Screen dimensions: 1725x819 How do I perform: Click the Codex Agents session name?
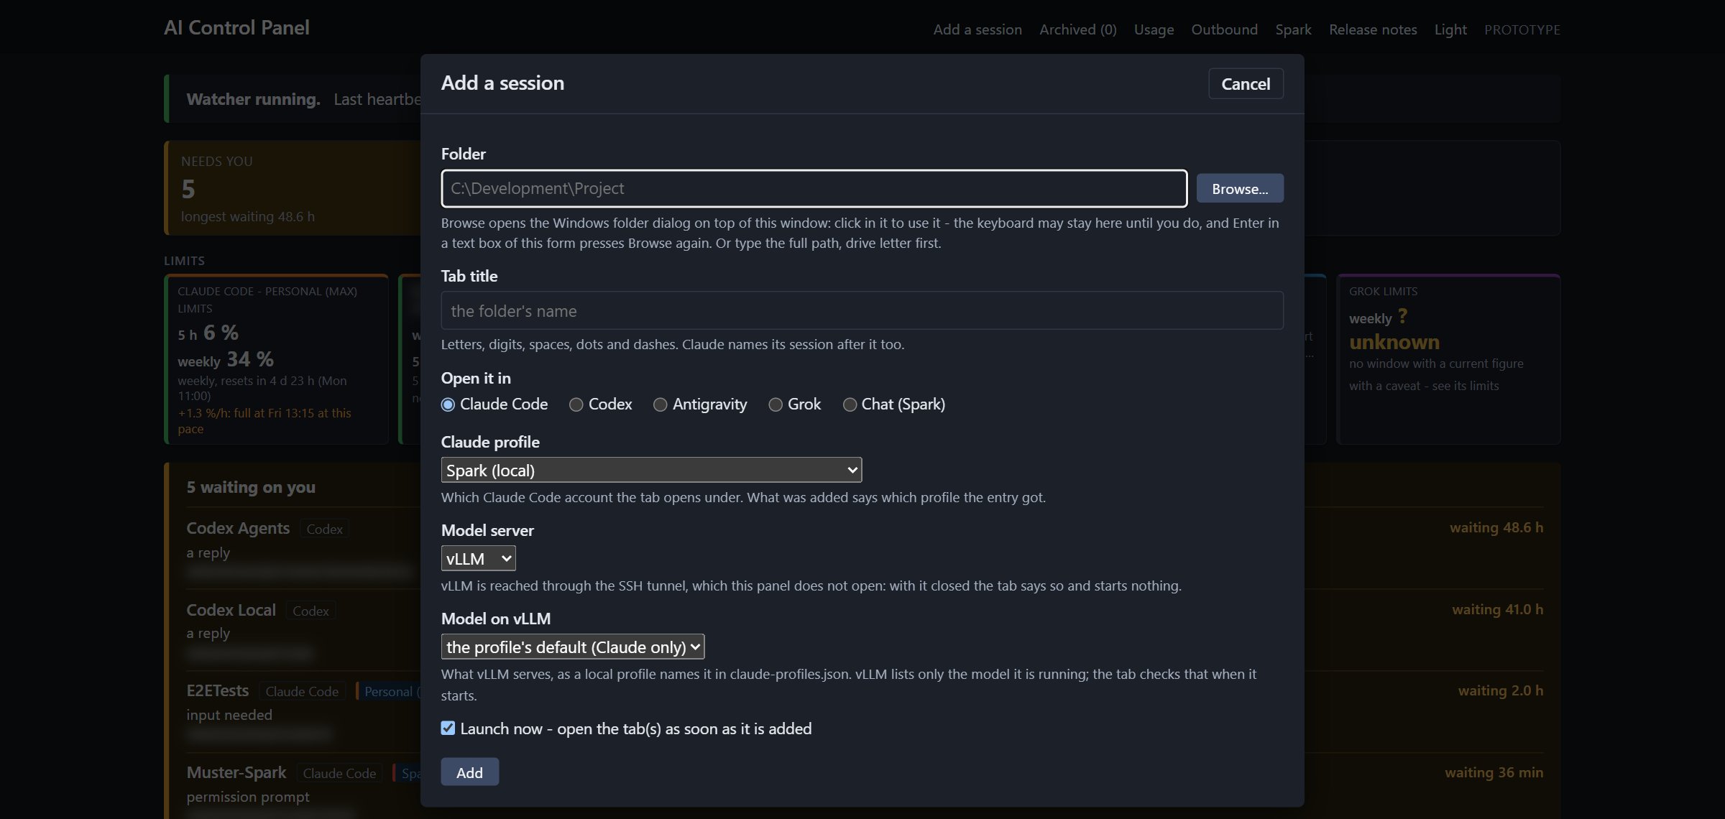click(238, 528)
